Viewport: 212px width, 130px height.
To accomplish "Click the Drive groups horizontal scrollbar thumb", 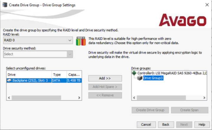I will pyautogui.click(x=161, y=98).
